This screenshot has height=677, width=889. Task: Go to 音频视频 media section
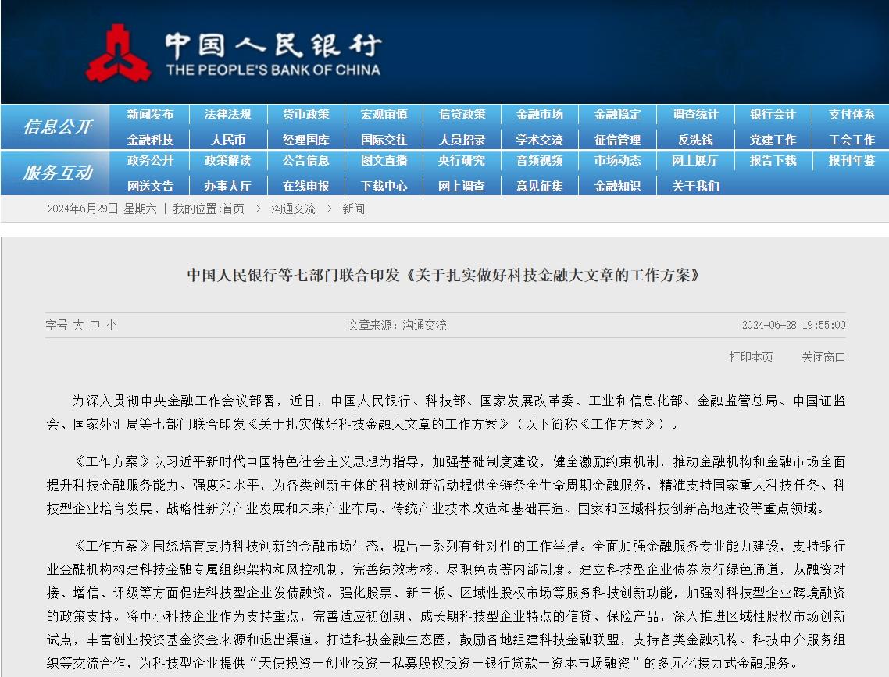tap(539, 160)
